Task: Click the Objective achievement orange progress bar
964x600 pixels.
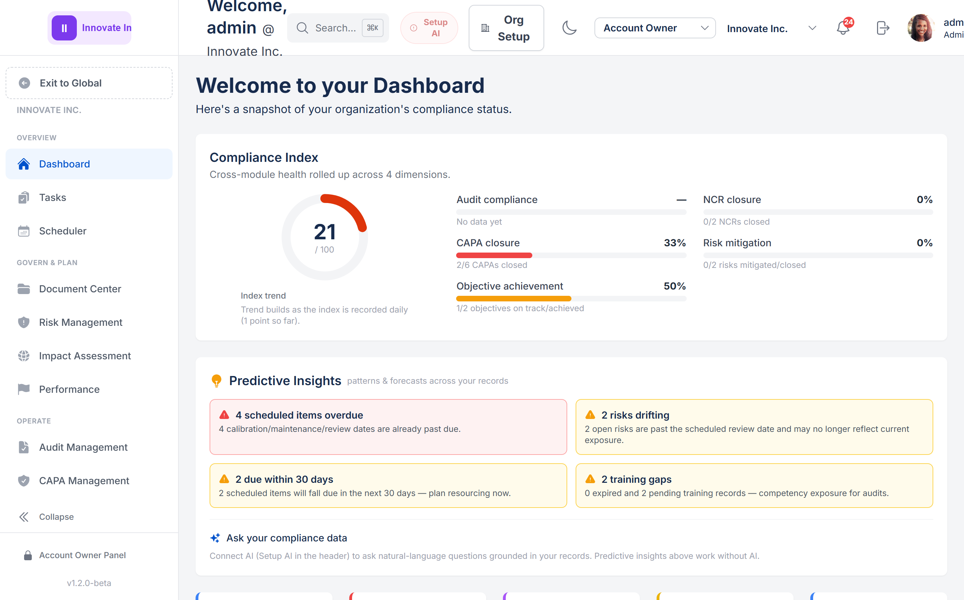Action: (x=513, y=299)
